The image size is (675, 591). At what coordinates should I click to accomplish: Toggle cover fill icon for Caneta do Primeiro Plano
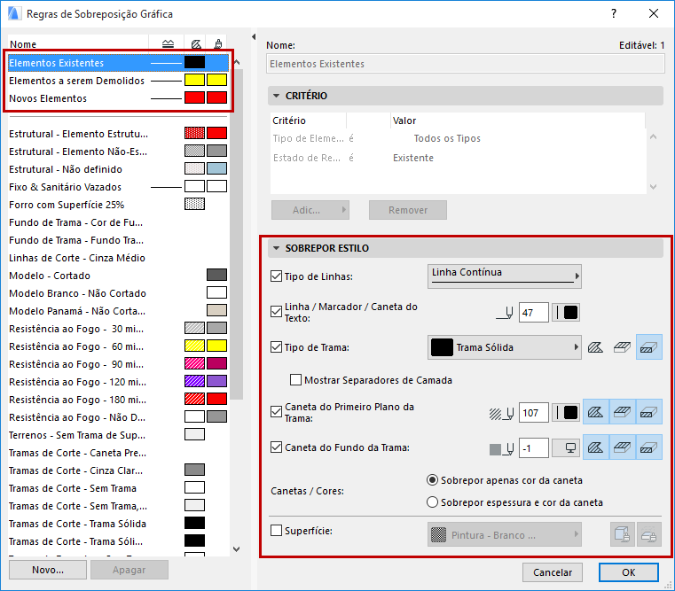click(622, 413)
